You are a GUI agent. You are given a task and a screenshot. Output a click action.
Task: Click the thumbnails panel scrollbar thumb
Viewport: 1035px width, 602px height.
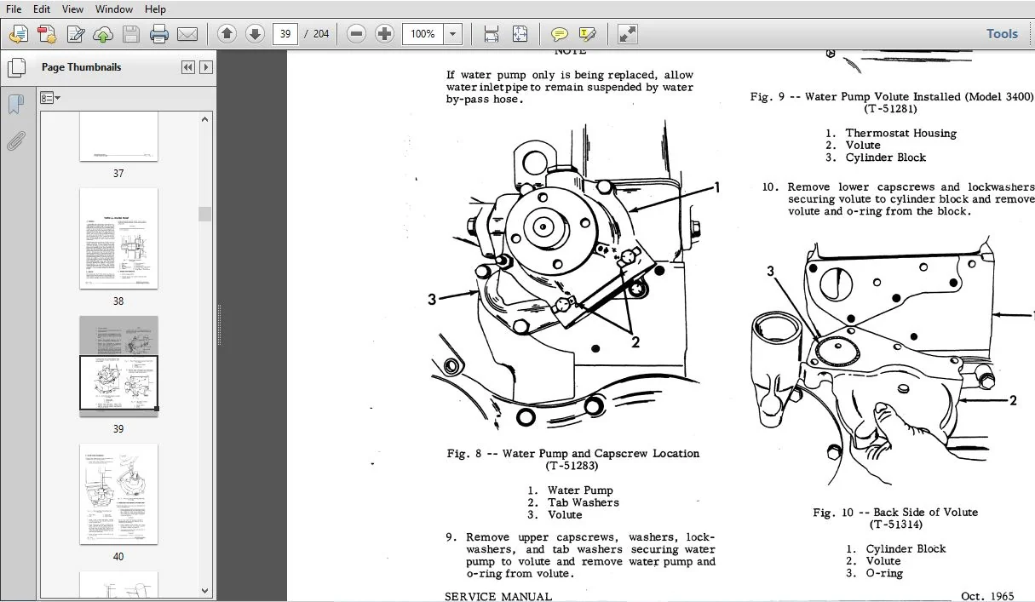[x=205, y=214]
